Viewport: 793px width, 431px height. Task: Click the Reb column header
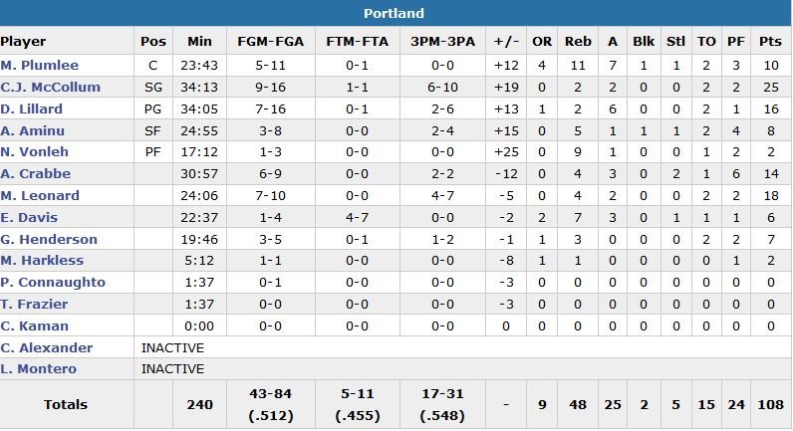578,42
